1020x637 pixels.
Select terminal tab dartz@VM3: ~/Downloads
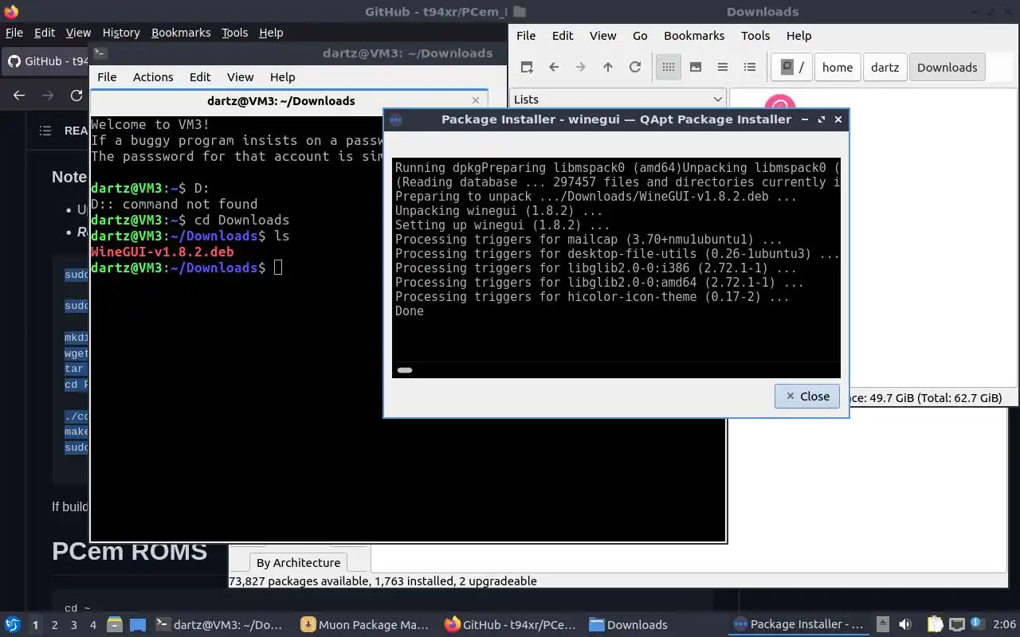[280, 100]
